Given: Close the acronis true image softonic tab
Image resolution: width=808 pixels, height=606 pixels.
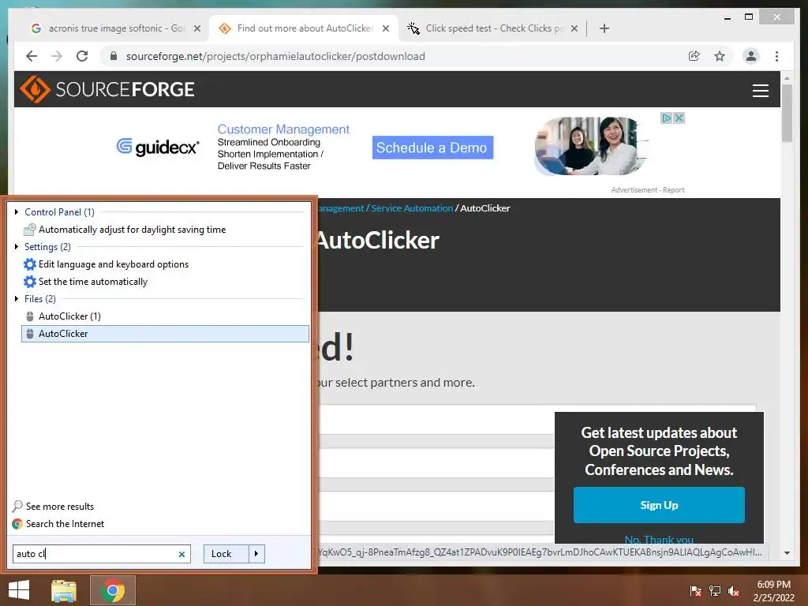Looking at the screenshot, I should 196,29.
